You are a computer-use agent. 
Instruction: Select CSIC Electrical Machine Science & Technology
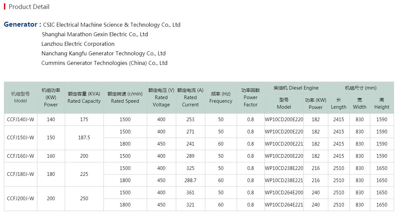[x=112, y=25]
